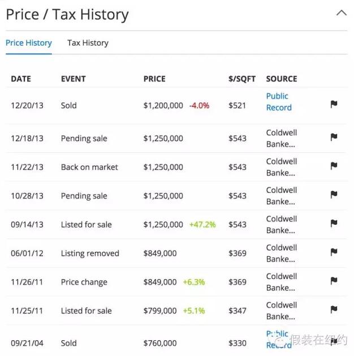Select the Price History tab
Viewport: 354px width, 356px height.
pos(29,43)
